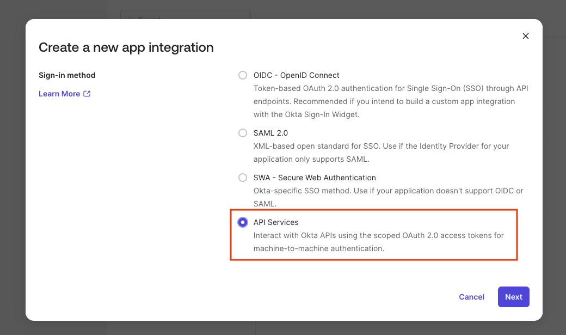Click the dimmed Search field behind dialog
The height and width of the screenshot is (335, 566).
pos(185,15)
